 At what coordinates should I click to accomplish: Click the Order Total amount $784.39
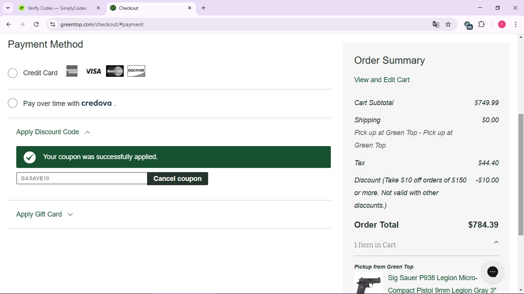coord(483,225)
